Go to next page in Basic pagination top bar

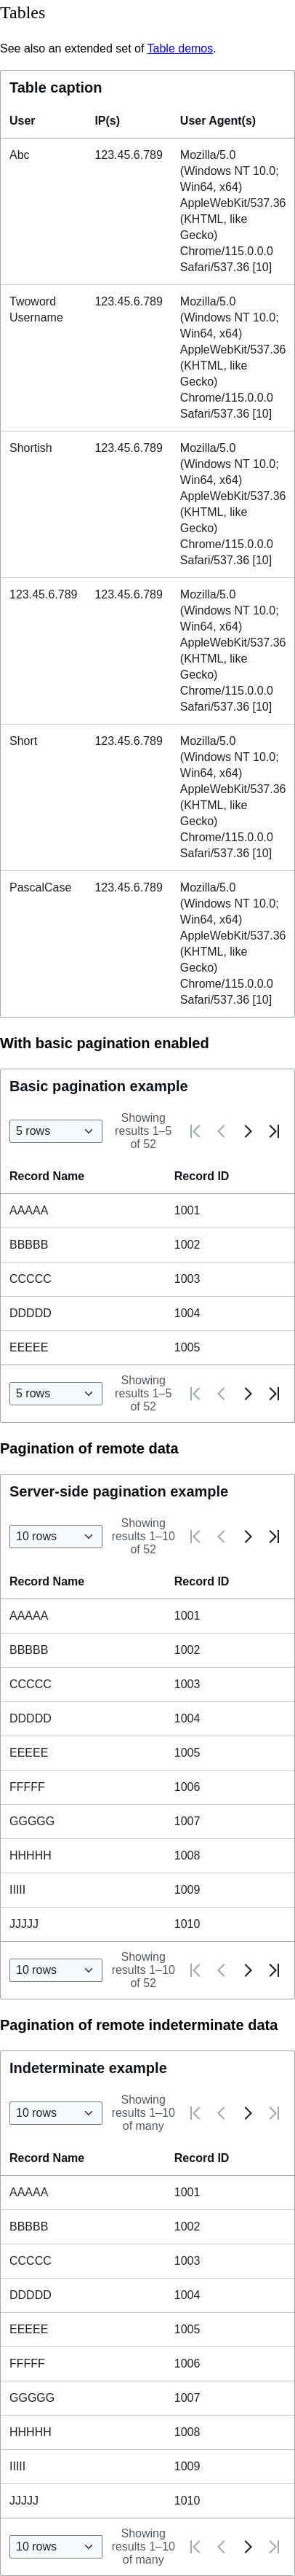coord(247,1131)
